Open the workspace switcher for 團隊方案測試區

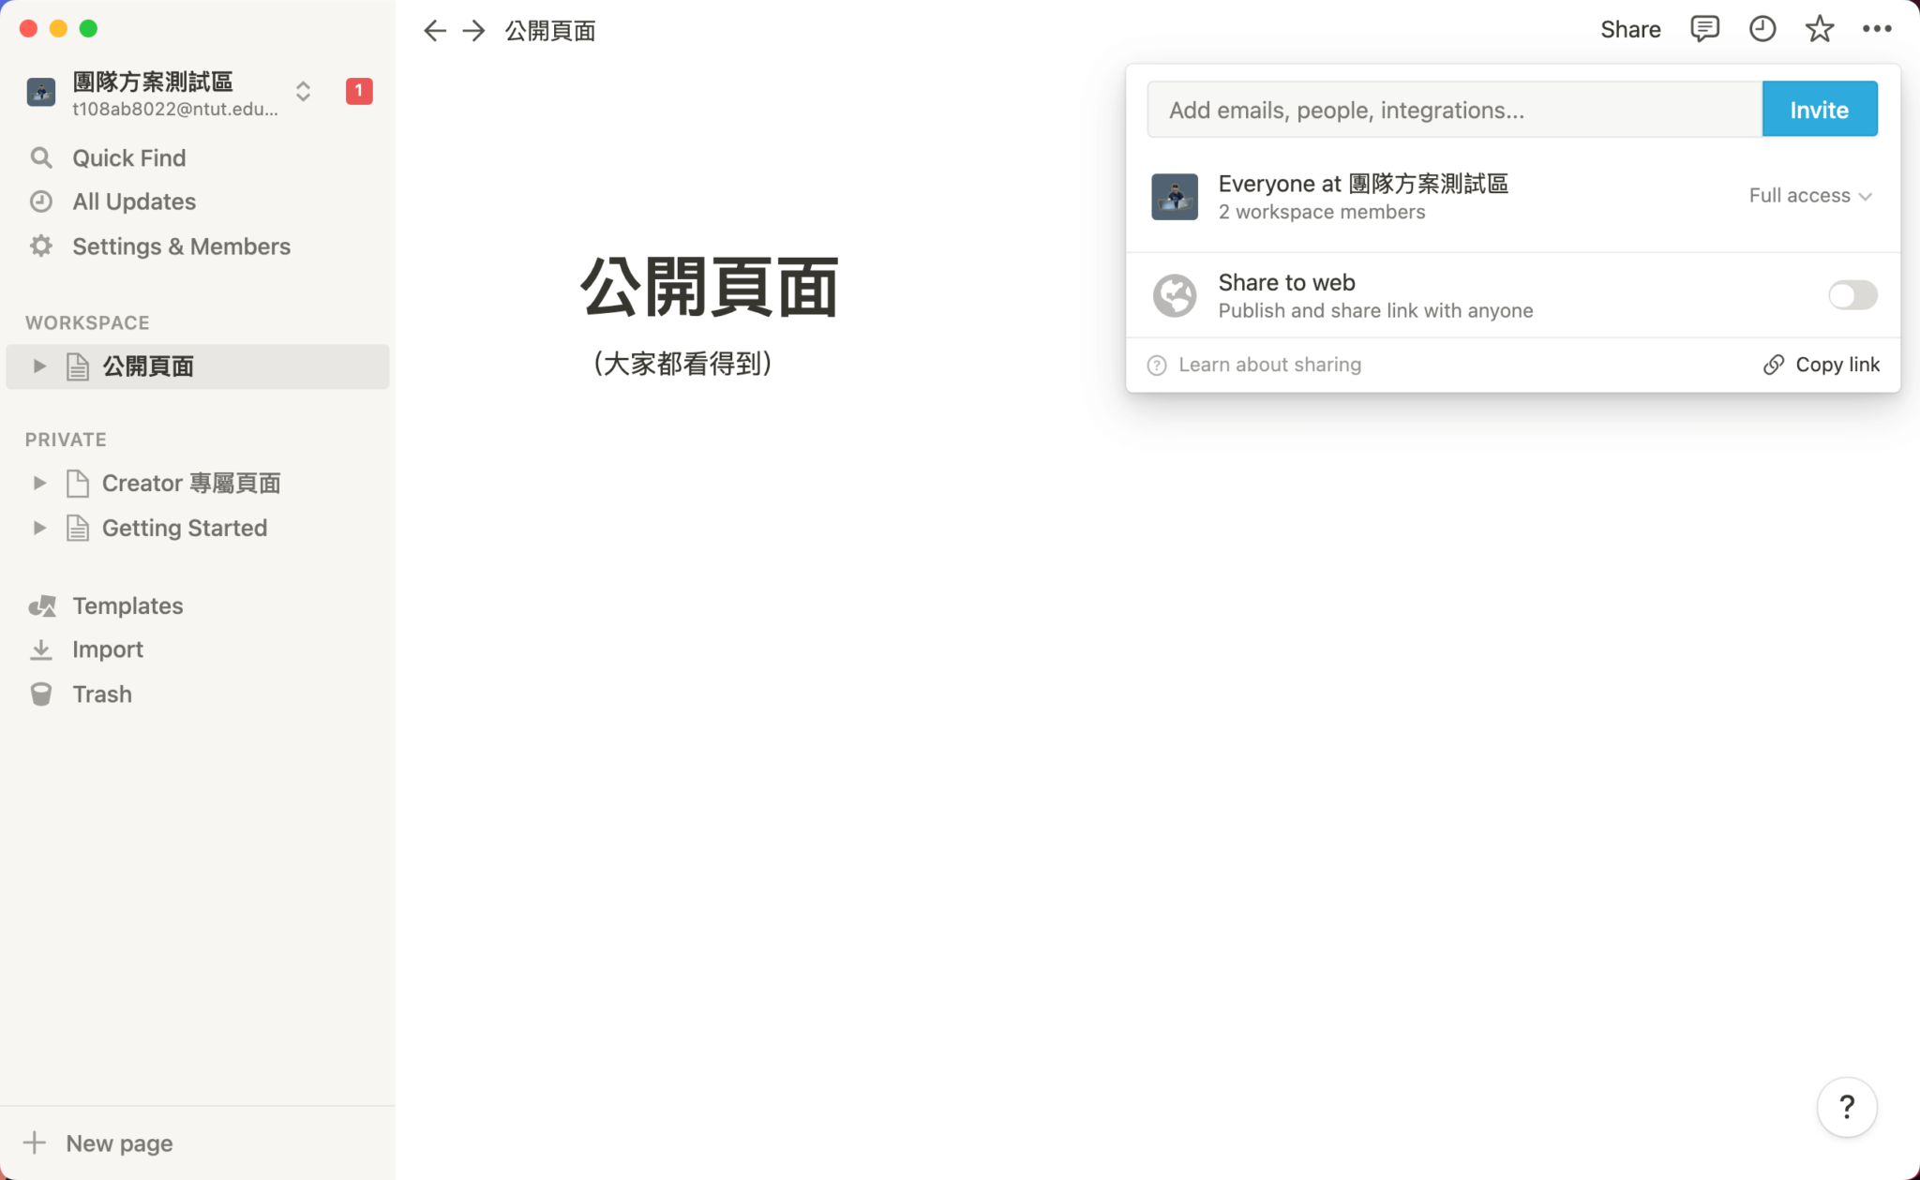pyautogui.click(x=303, y=91)
